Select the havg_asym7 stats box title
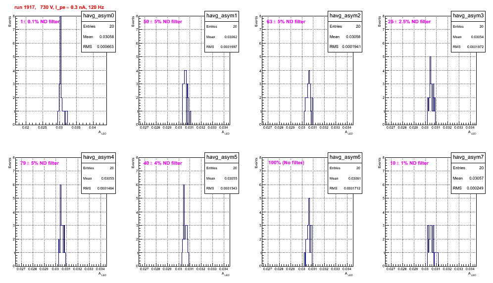 coord(468,157)
